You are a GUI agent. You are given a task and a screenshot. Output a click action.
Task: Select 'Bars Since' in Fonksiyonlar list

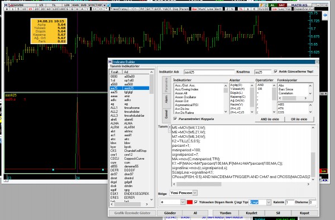[286, 89]
